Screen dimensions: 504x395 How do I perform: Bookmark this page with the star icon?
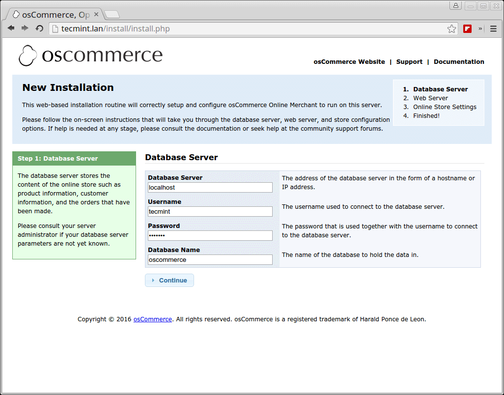451,28
